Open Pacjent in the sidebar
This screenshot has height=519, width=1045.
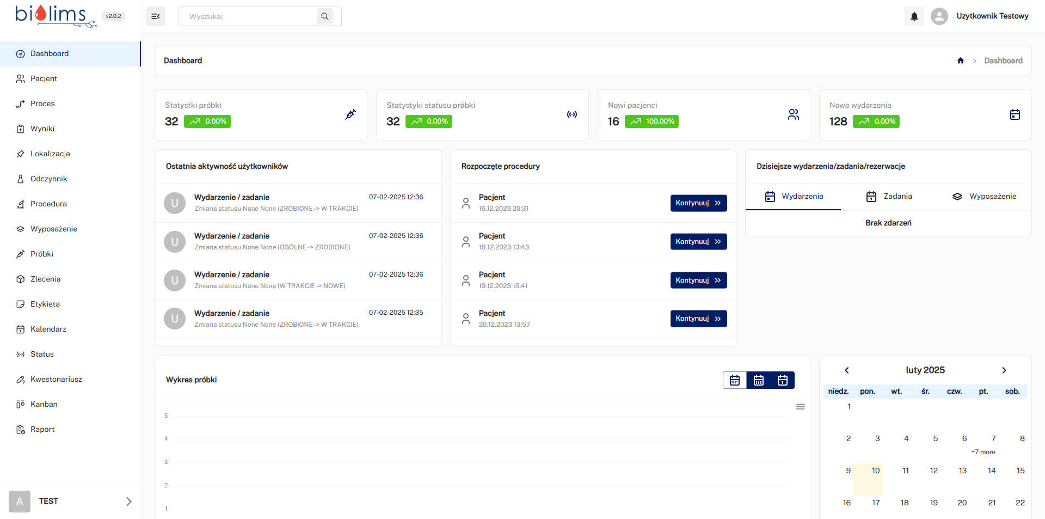pyautogui.click(x=70, y=79)
